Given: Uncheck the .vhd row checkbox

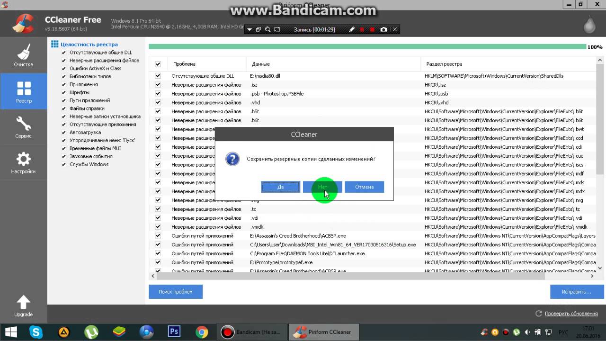Looking at the screenshot, I should pyautogui.click(x=158, y=102).
